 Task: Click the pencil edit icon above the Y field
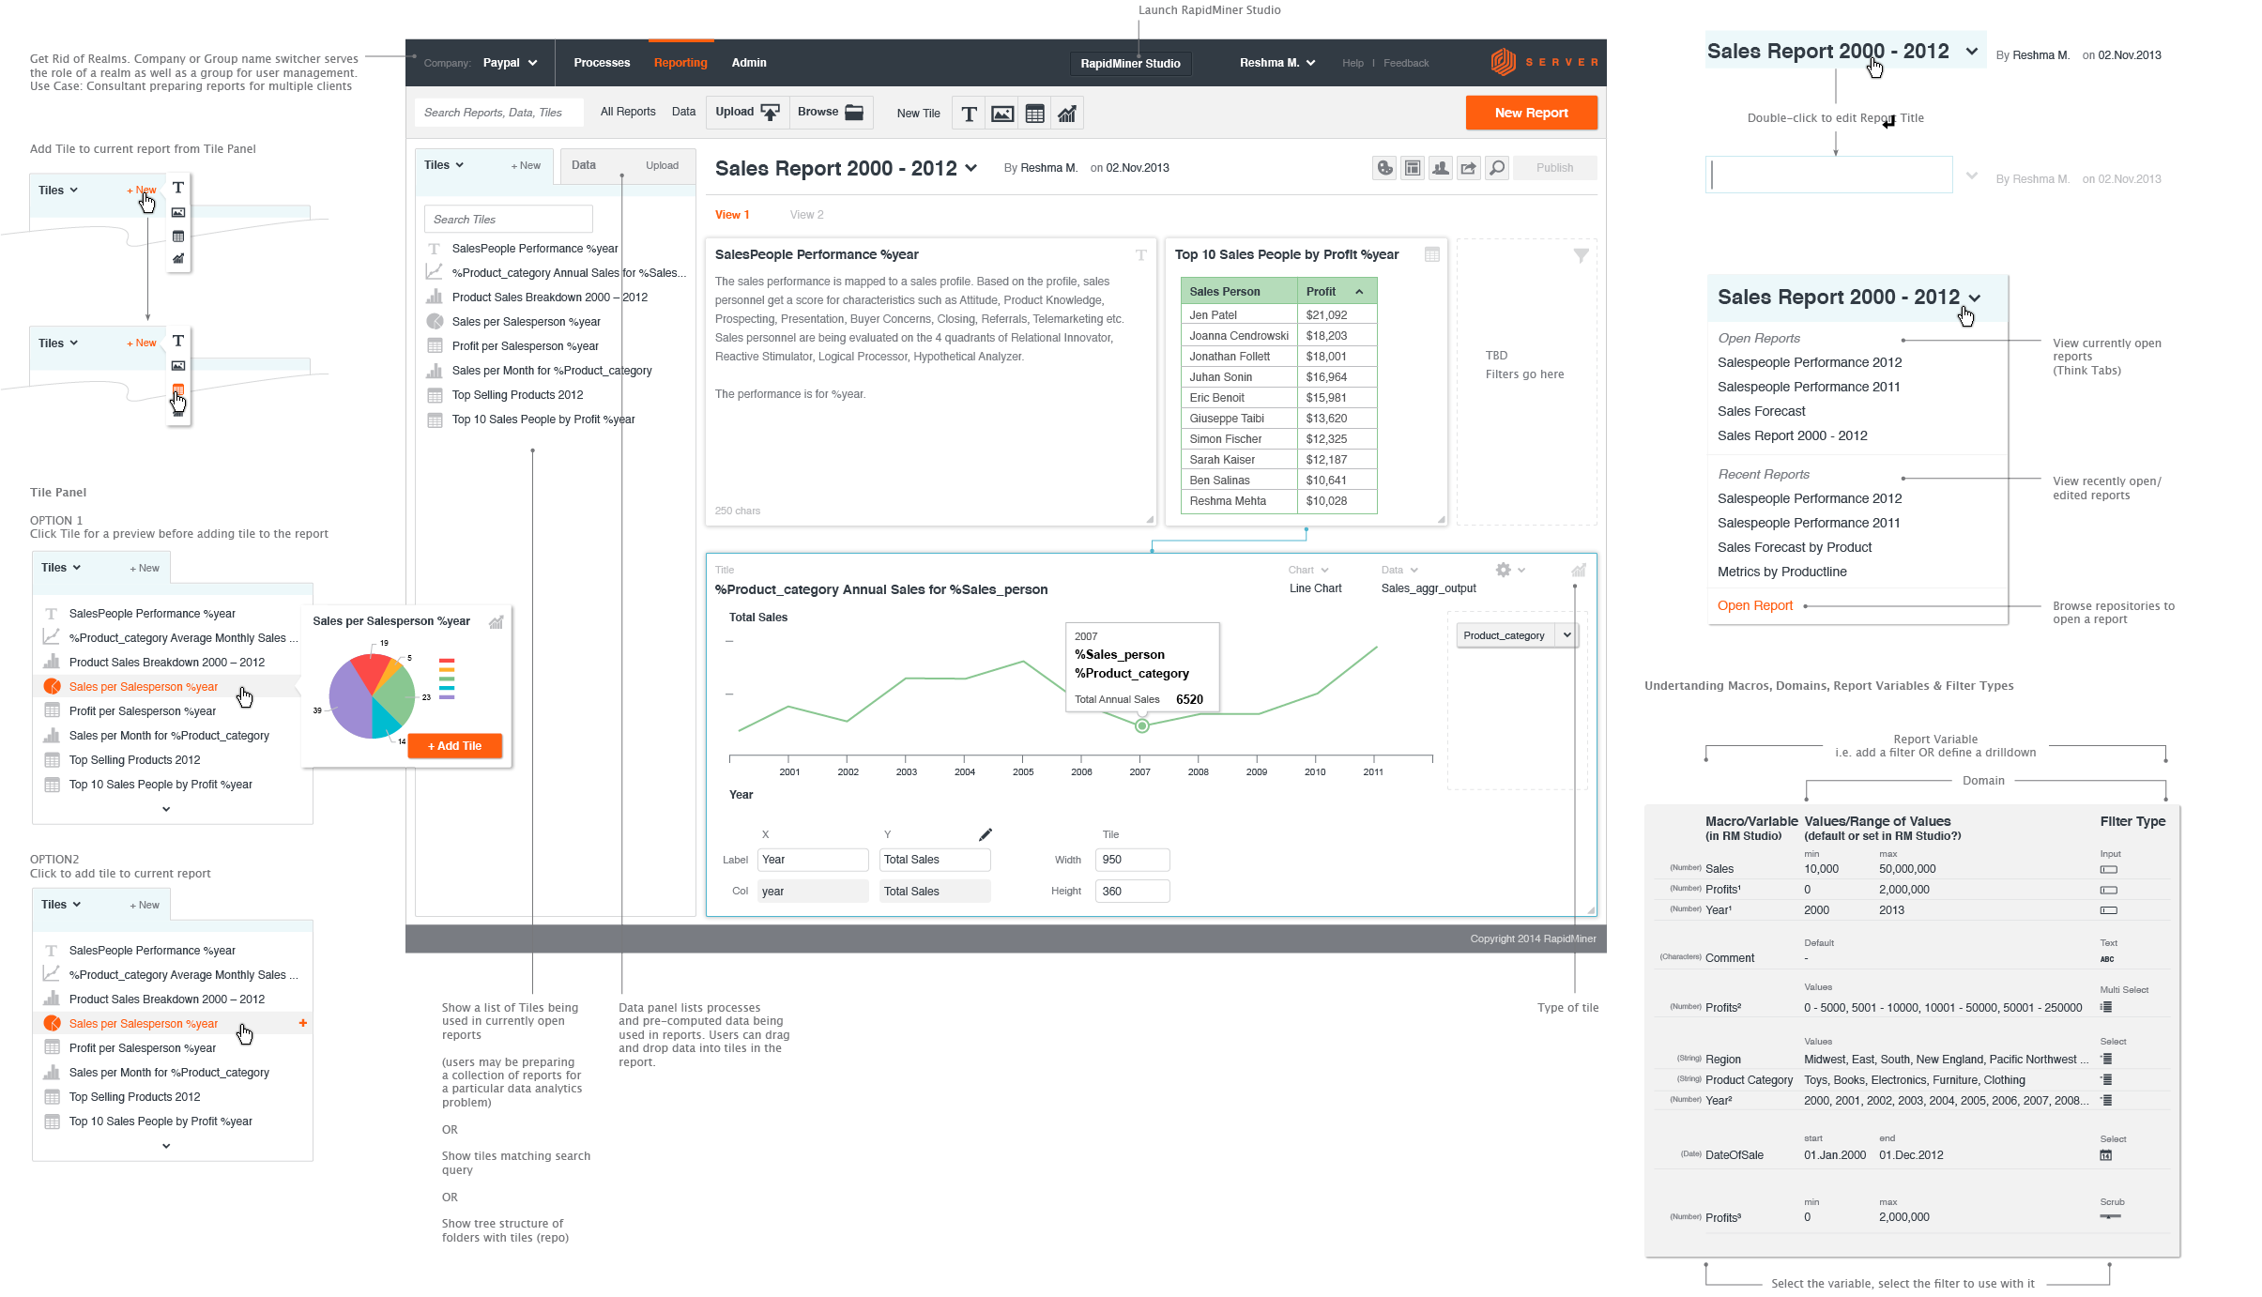(x=985, y=834)
